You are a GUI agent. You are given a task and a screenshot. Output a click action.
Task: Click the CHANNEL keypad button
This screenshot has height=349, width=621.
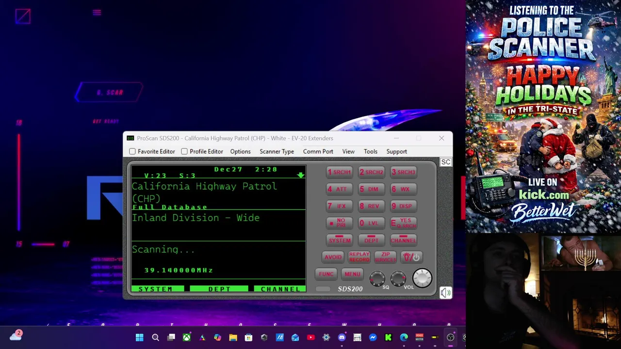pyautogui.click(x=403, y=240)
